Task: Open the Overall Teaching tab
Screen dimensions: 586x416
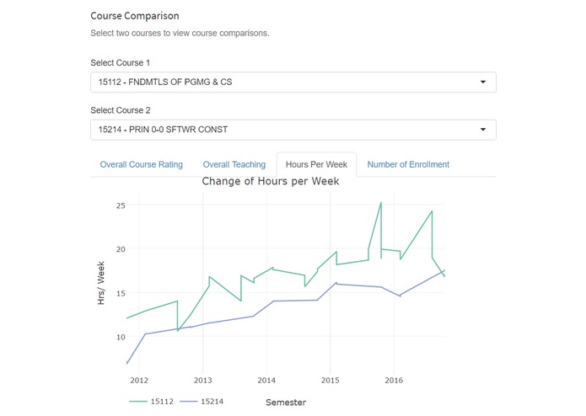Action: (x=234, y=165)
